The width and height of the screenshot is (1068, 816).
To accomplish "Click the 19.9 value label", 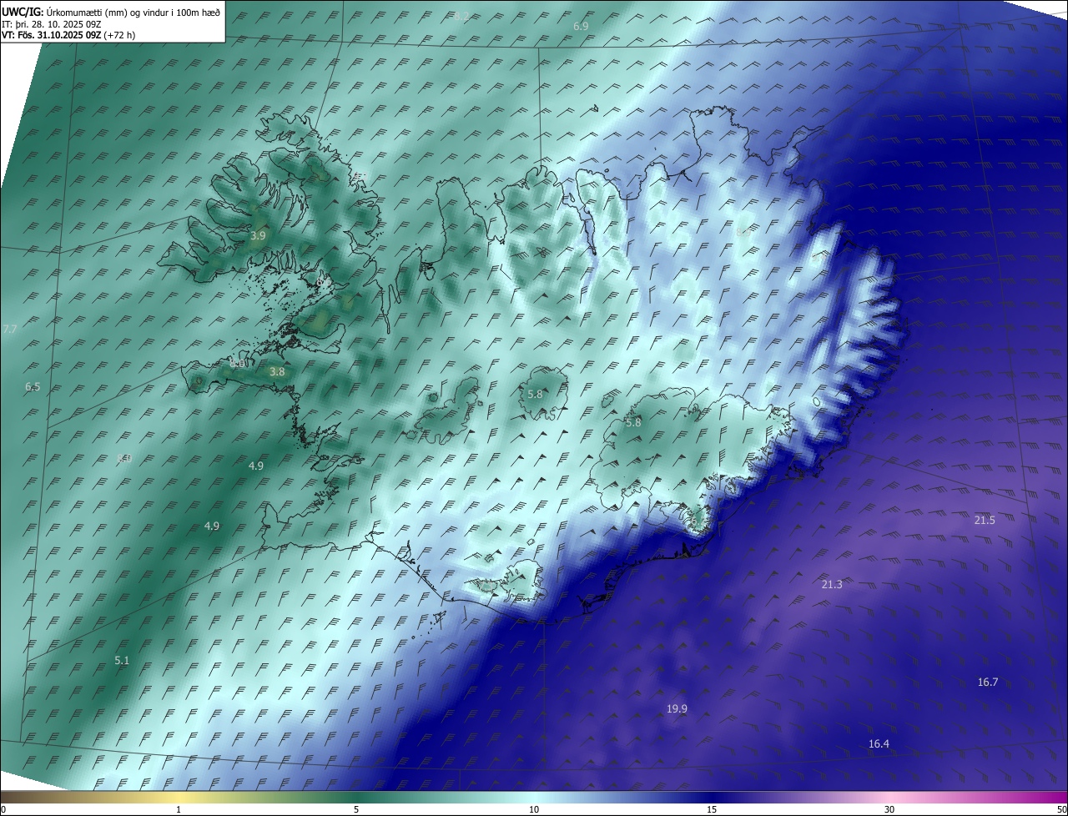I will coord(677,708).
